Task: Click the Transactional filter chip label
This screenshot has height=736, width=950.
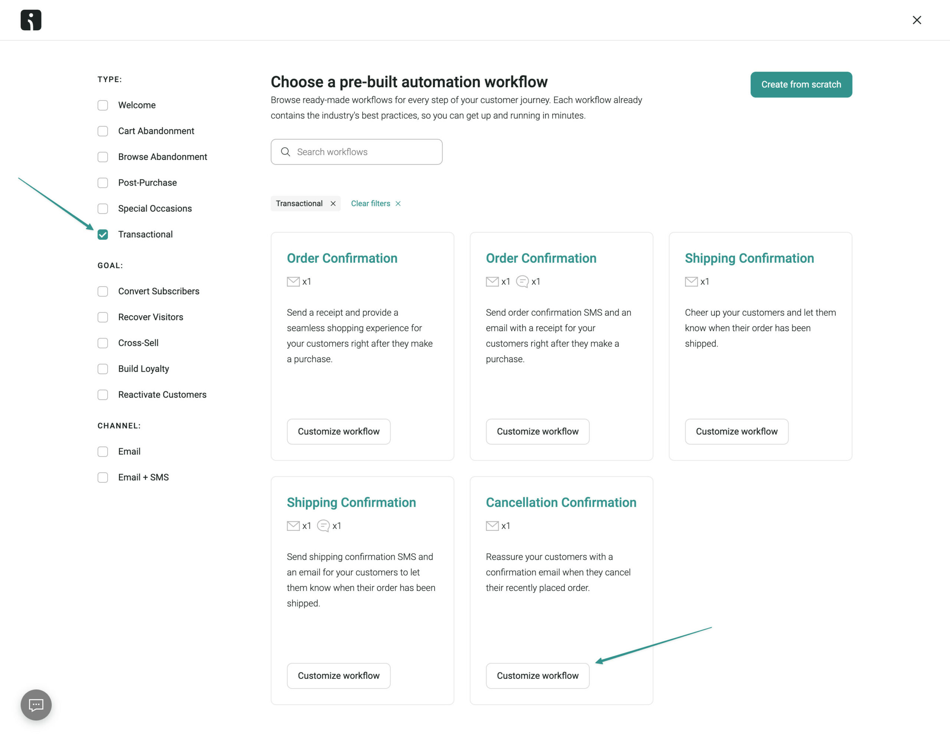Action: [299, 203]
